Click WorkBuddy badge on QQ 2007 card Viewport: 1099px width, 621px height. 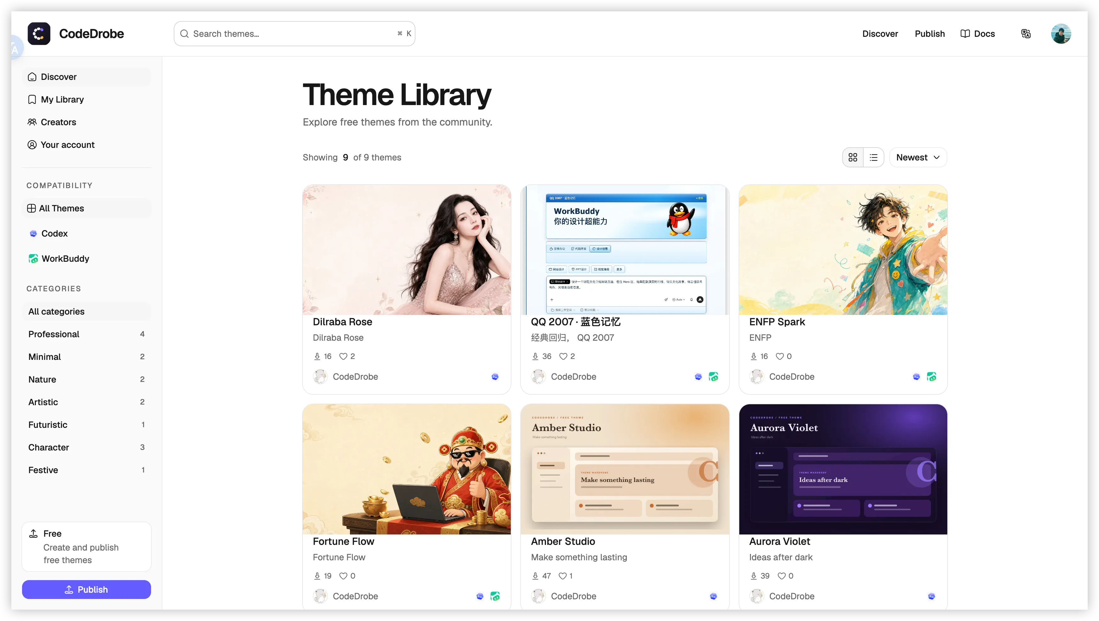713,377
